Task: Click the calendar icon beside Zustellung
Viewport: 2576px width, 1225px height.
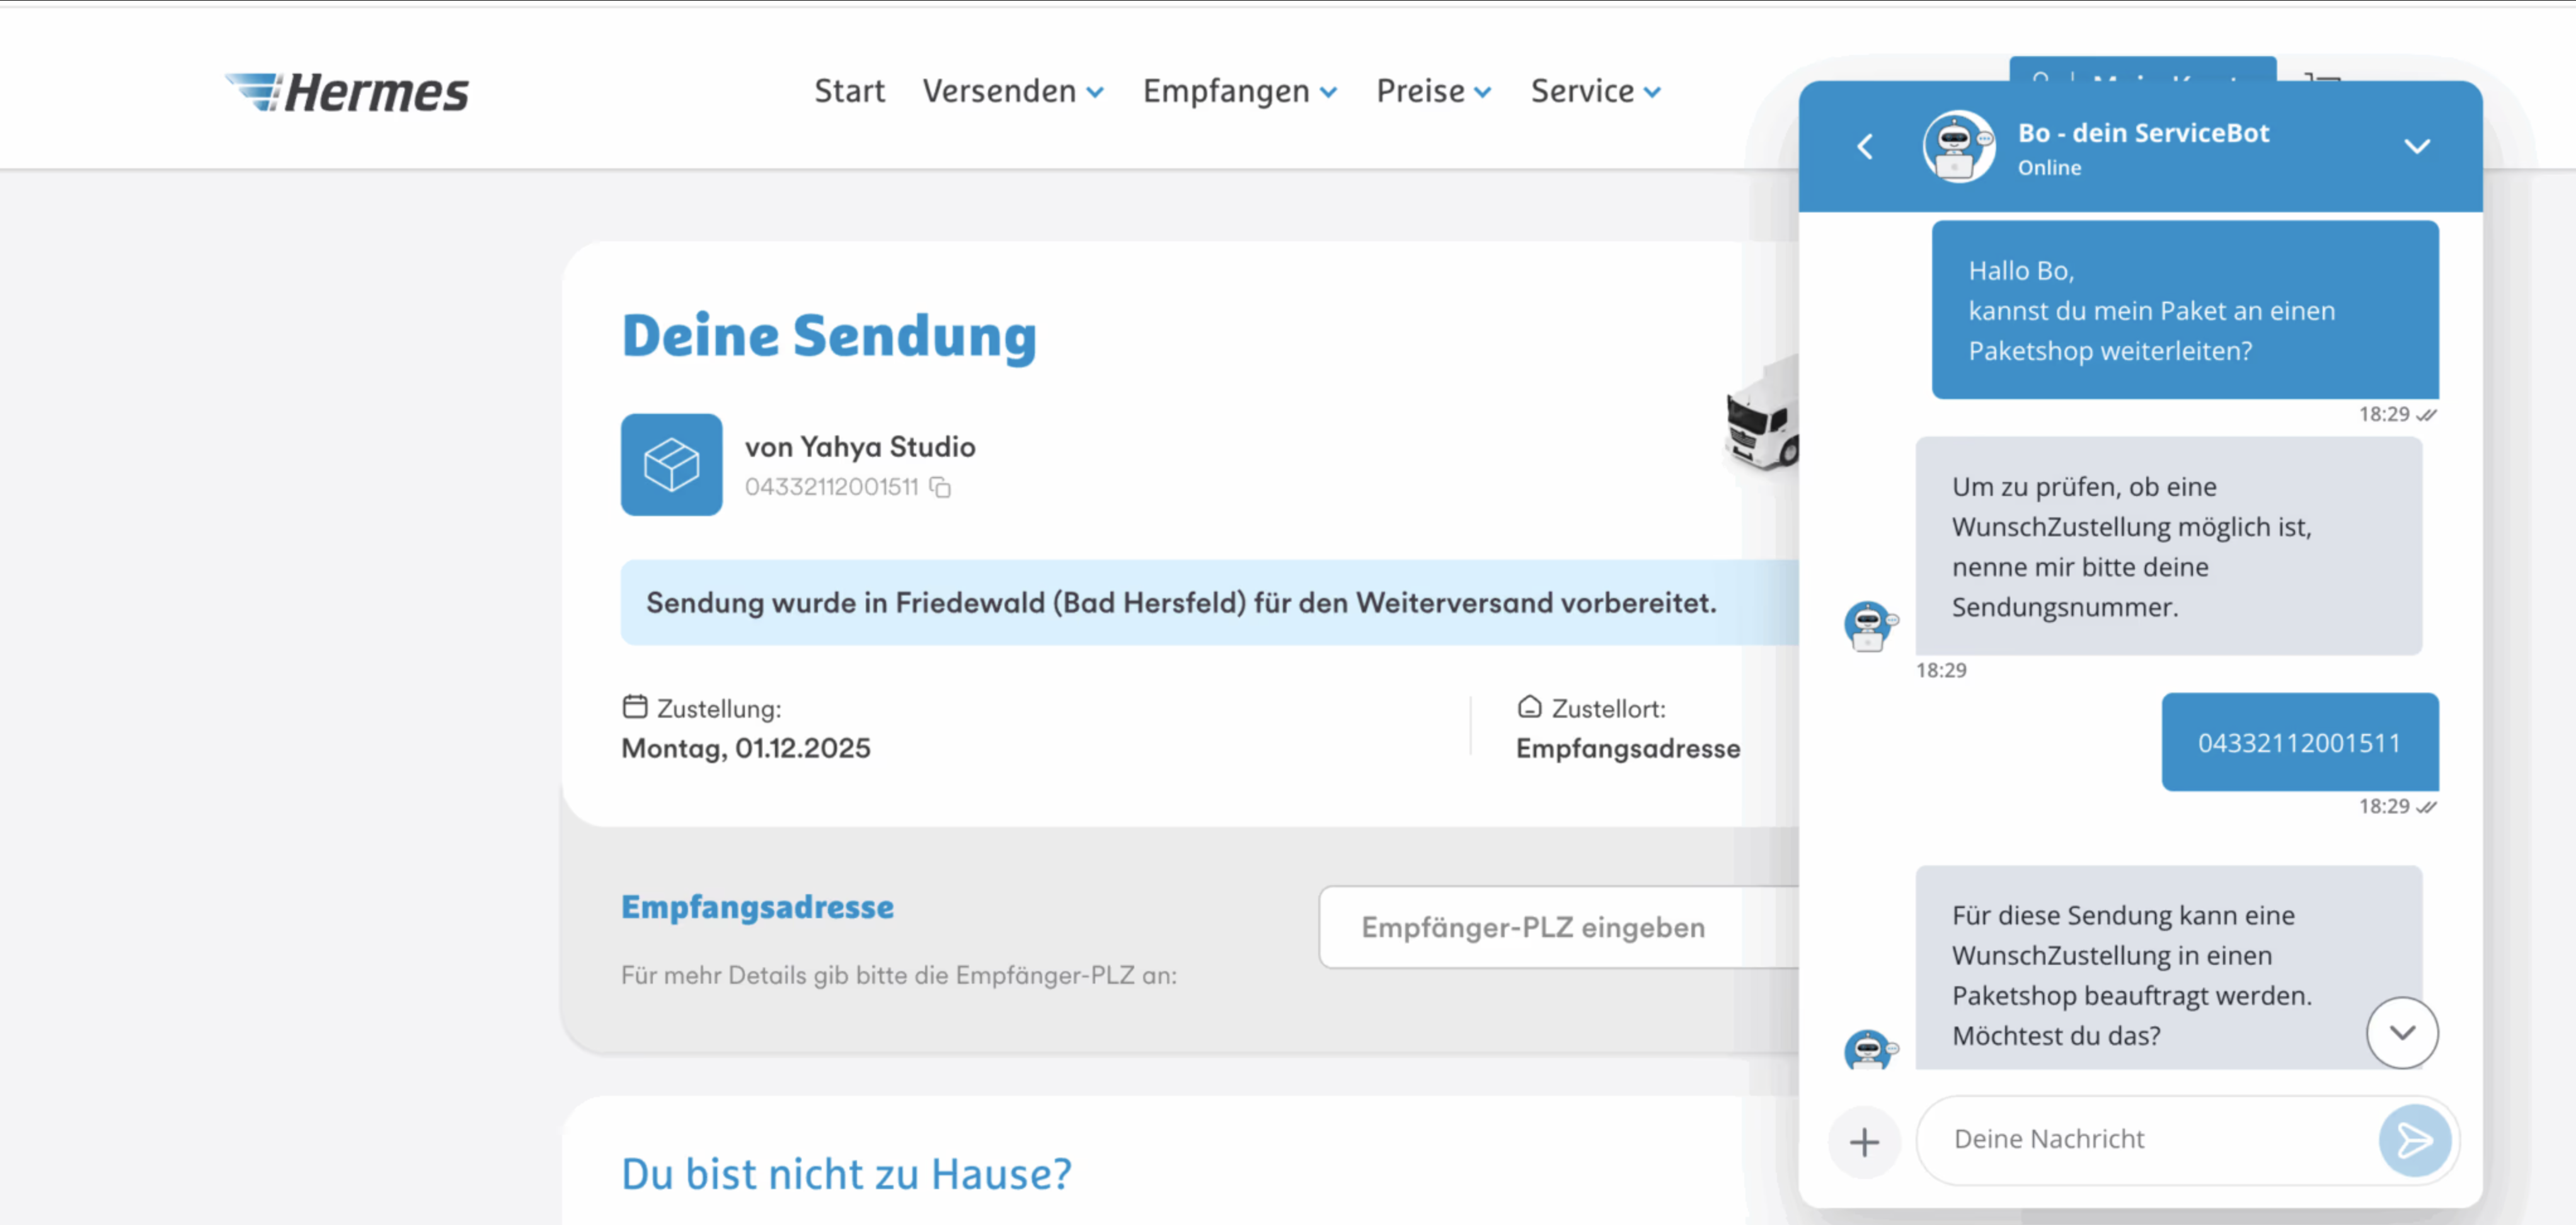Action: [x=635, y=707]
